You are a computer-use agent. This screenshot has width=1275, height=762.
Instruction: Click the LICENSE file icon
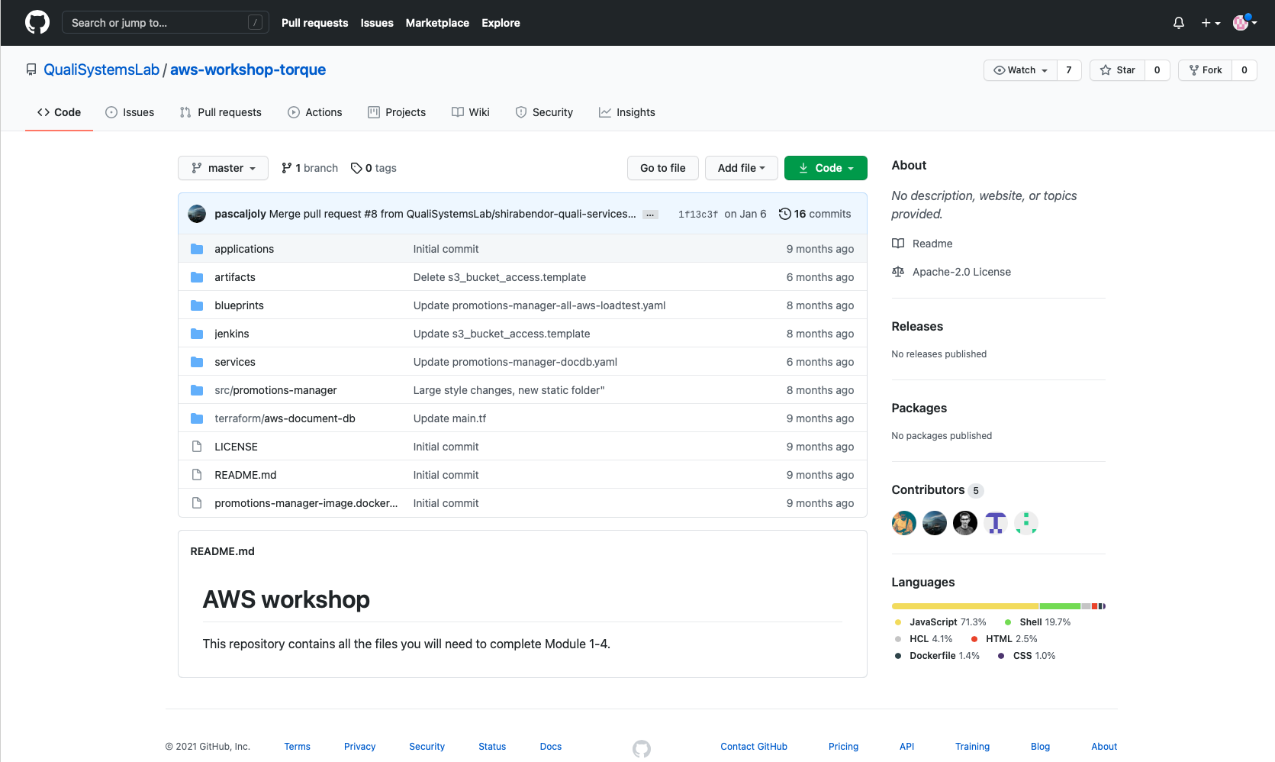pyautogui.click(x=197, y=447)
